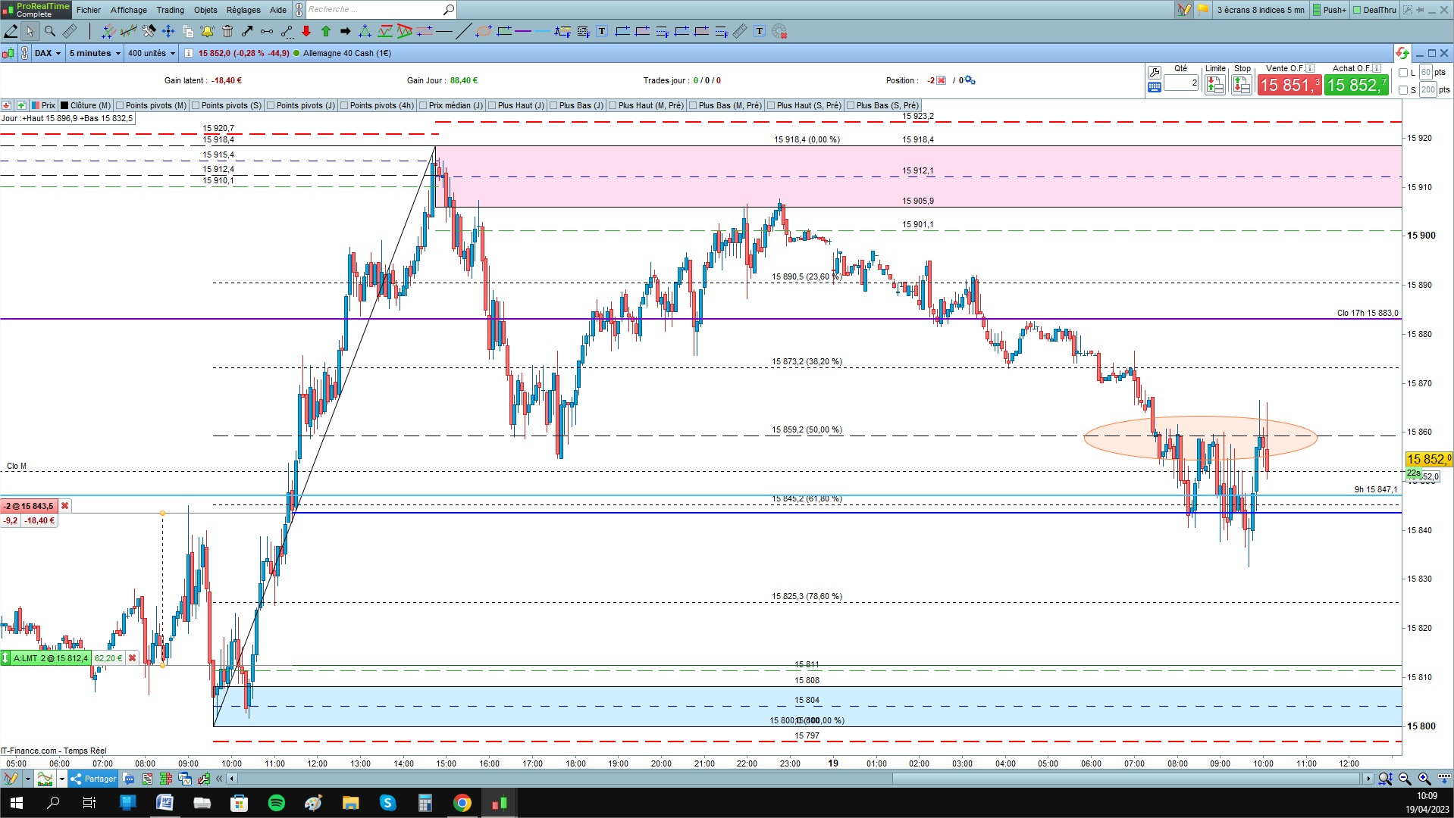Open the position settings gear icon
This screenshot has width=1454, height=818.
tap(970, 80)
